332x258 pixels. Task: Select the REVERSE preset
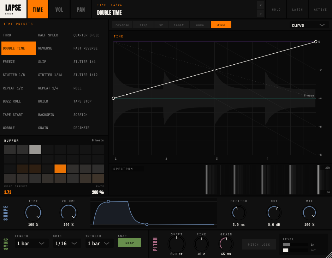coord(54,48)
